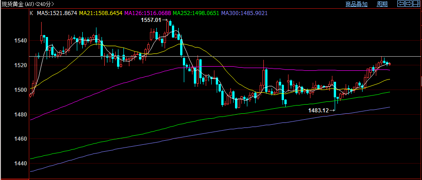422x180 pixels.
Task: Open the 商品叠加 overlay link
Action: (x=356, y=4)
